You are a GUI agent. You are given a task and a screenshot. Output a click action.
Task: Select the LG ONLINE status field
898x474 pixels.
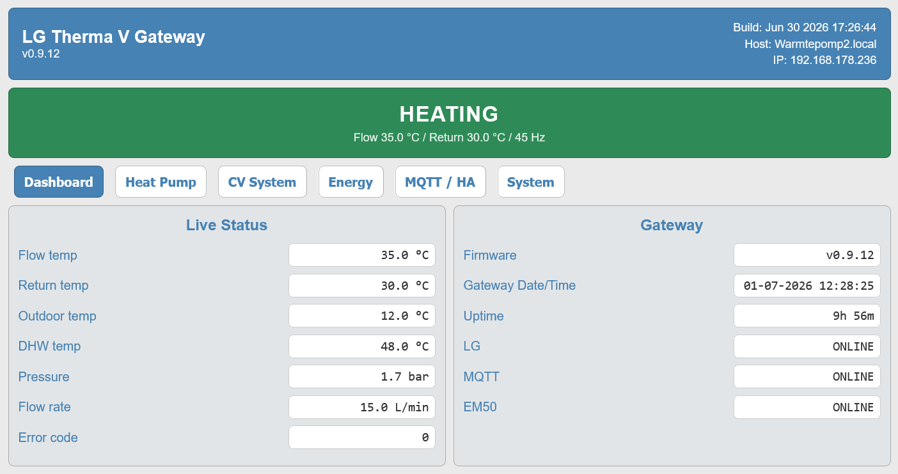(x=807, y=346)
